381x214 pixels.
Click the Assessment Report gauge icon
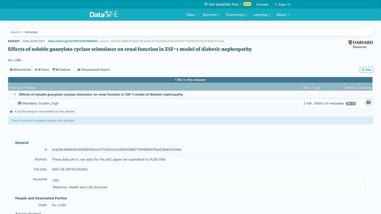point(79,70)
